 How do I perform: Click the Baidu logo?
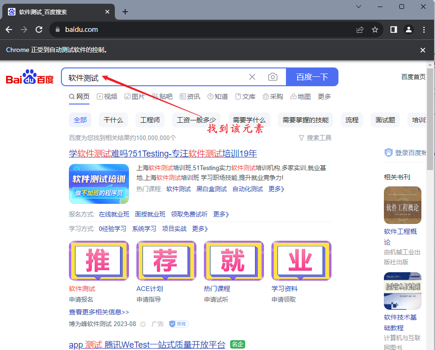pyautogui.click(x=30, y=77)
